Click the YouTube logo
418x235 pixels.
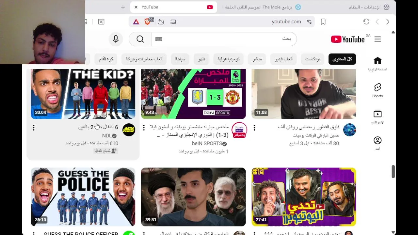tap(347, 39)
